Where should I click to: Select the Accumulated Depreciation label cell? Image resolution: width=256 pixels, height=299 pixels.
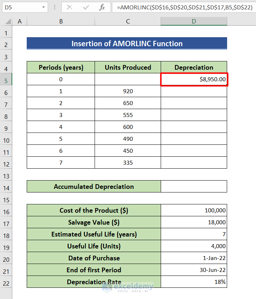[94, 186]
